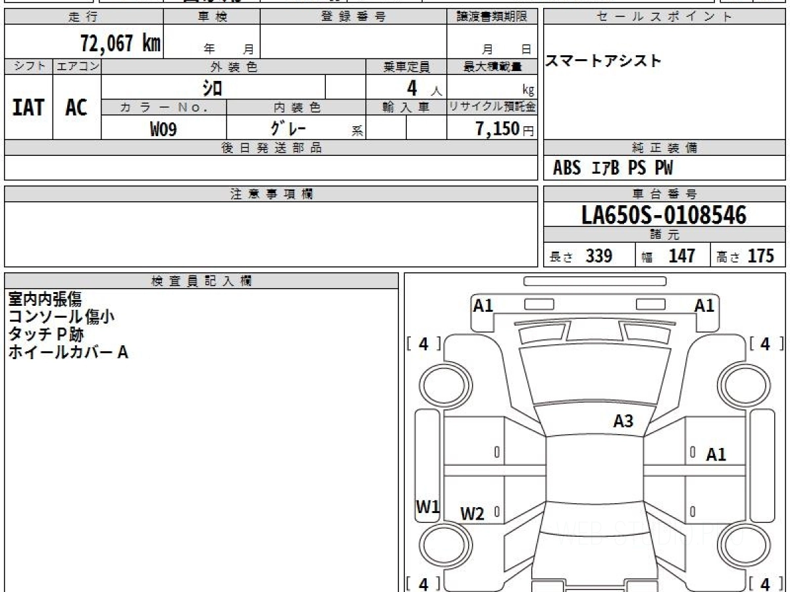Click the equipment line ABS エアB PS PW
Screen dimensions: 790x592
pyautogui.click(x=613, y=168)
